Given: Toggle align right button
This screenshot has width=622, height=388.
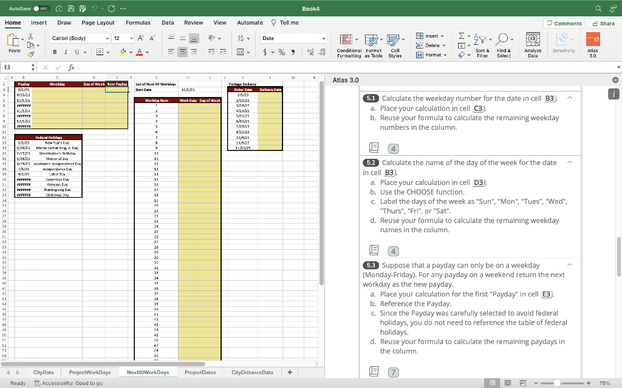Looking at the screenshot, I should (x=194, y=52).
